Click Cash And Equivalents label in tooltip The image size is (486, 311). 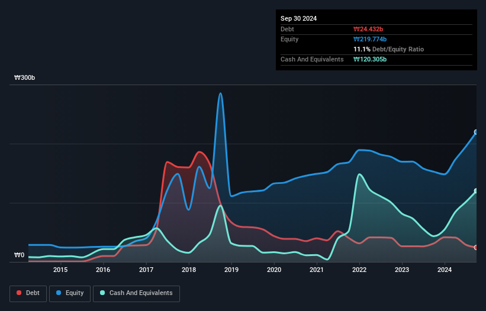tap(312, 59)
